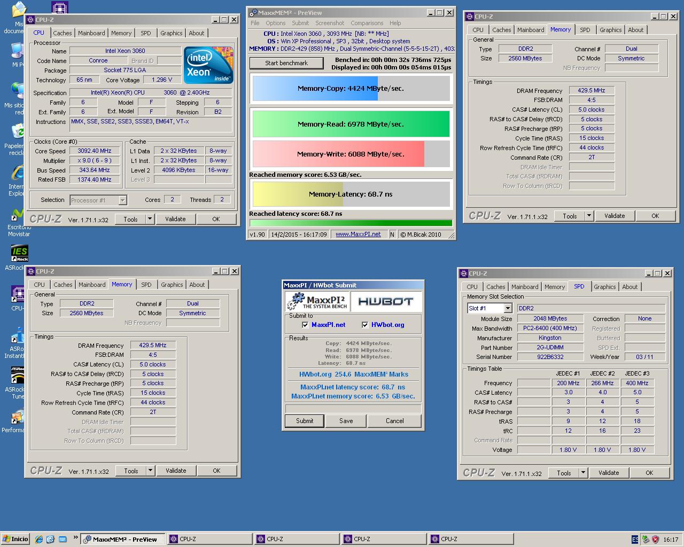The width and height of the screenshot is (684, 547).
Task: Toggle the HWbot.org submit checkbox
Action: point(365,325)
